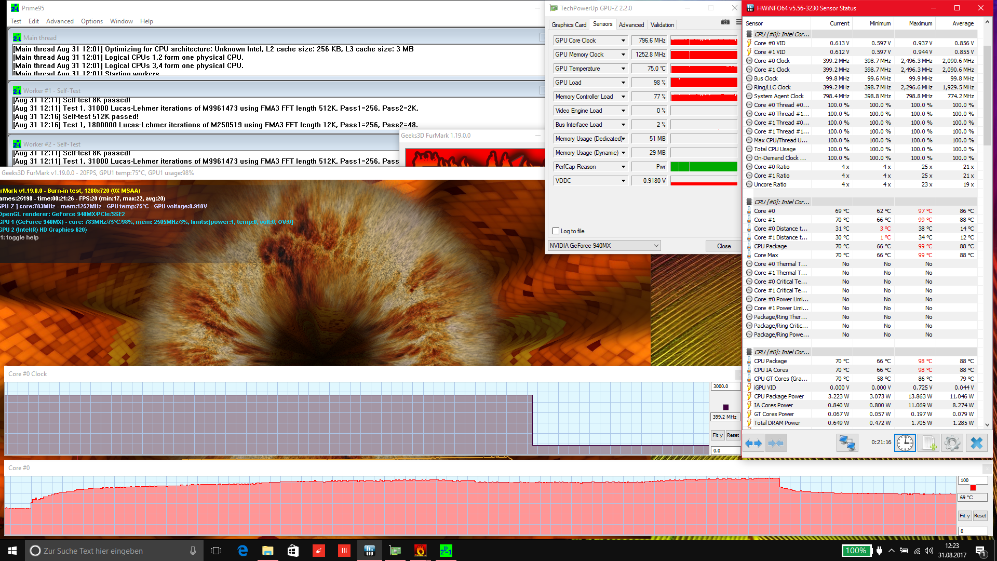Click the Maximum column header in HWiNFO
The image size is (997, 561).
[x=920, y=23]
